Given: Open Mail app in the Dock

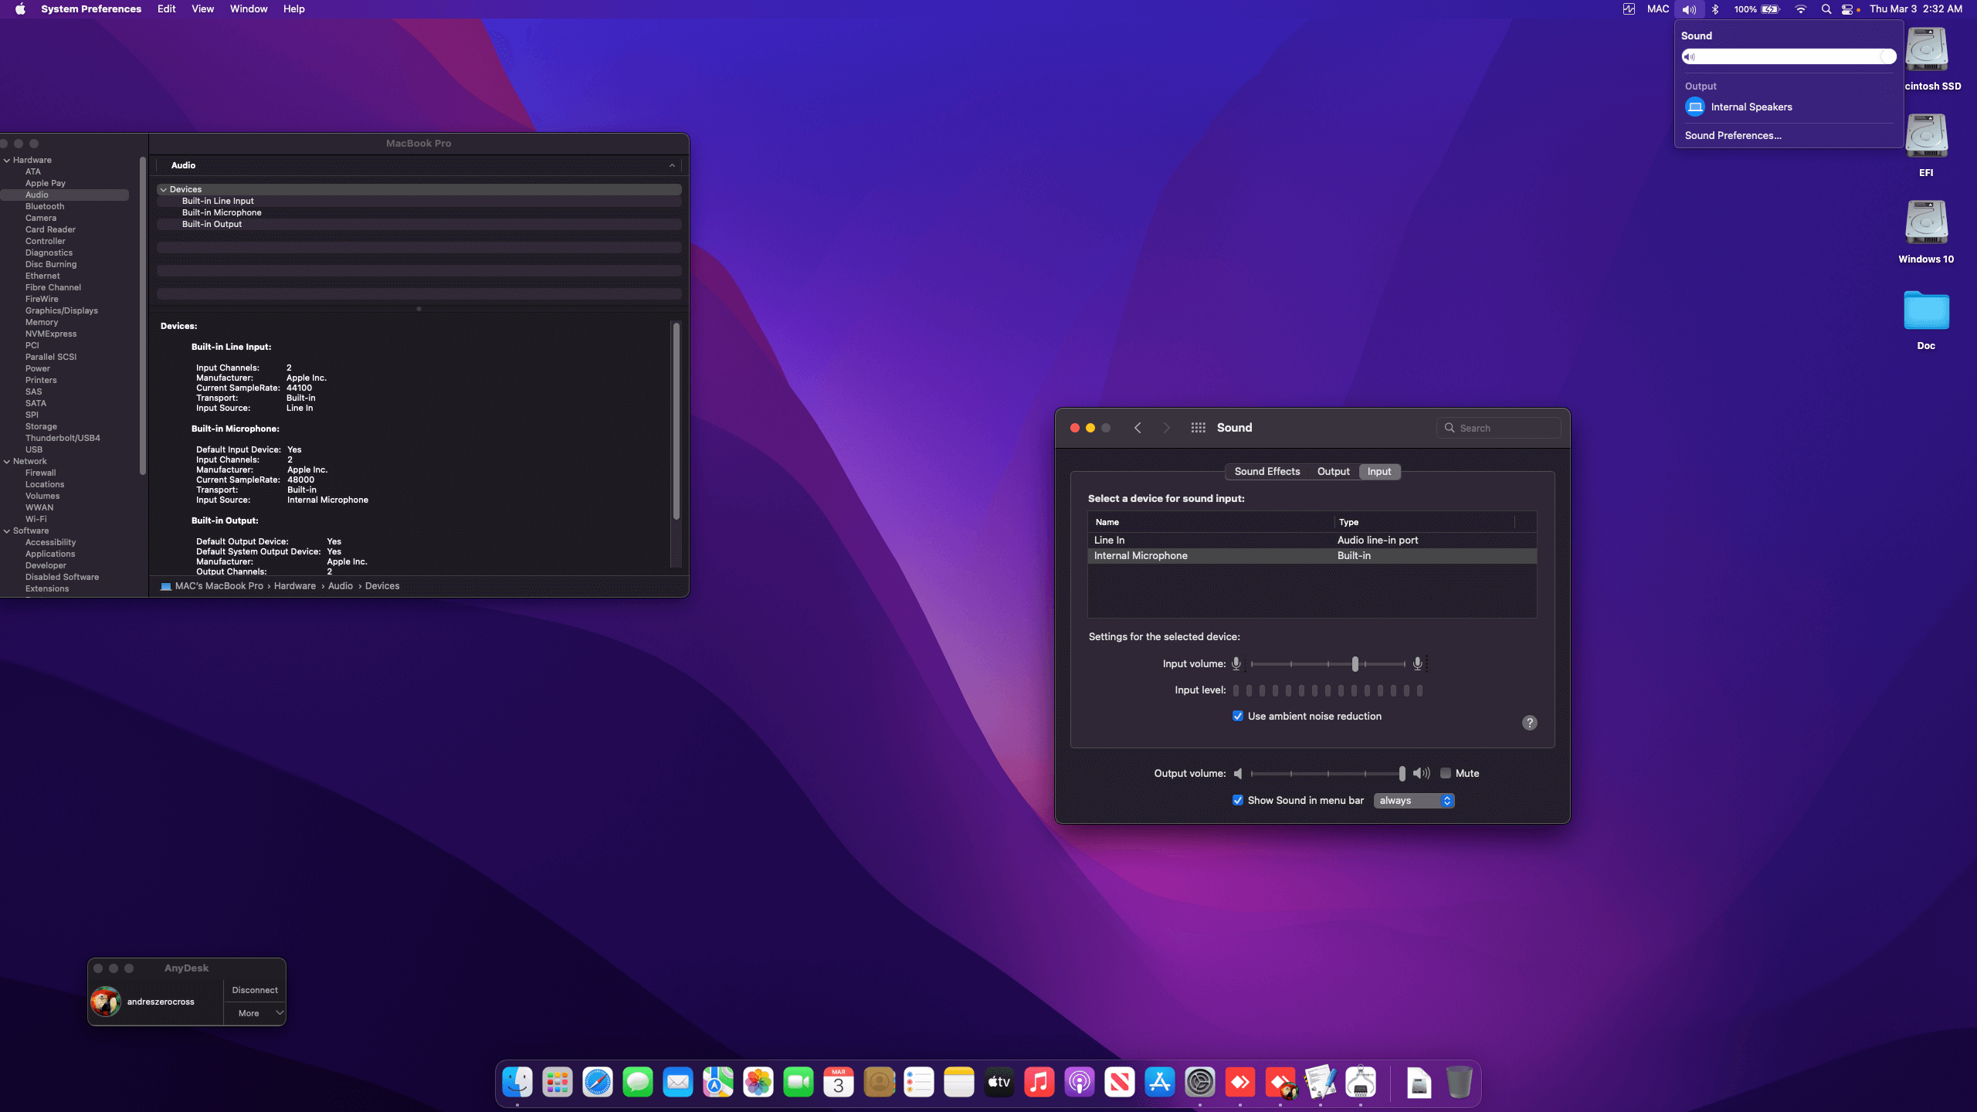Looking at the screenshot, I should [678, 1083].
